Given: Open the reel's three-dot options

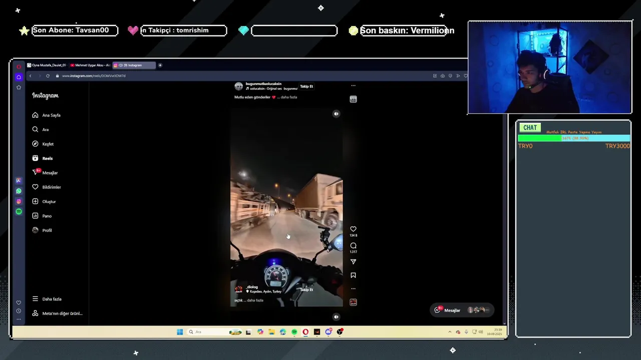Looking at the screenshot, I should point(353,288).
